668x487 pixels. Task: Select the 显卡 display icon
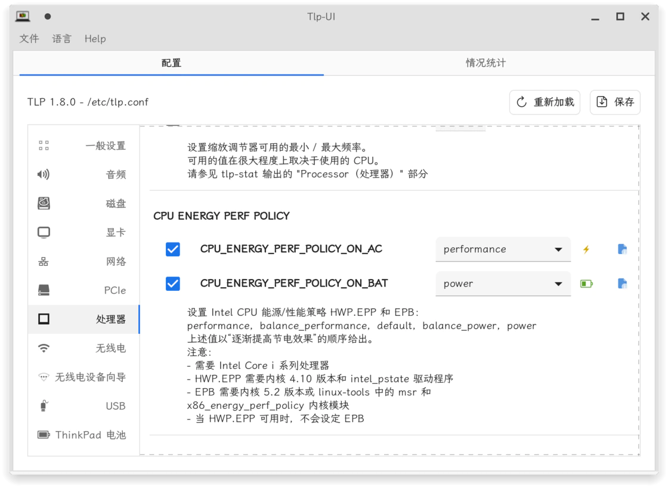(x=44, y=232)
